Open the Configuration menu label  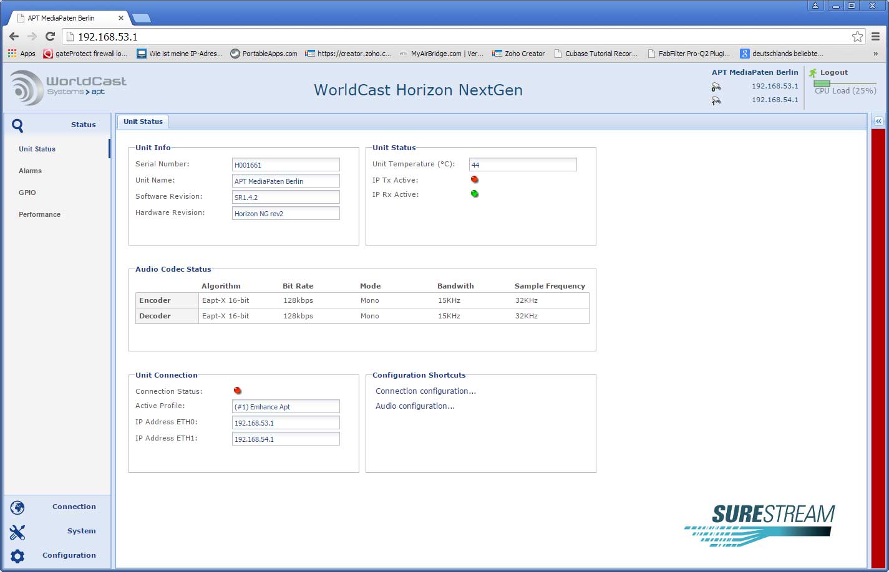[69, 555]
